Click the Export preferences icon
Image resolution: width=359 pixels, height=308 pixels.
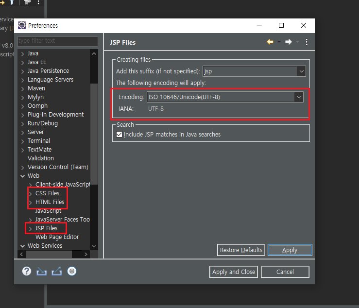(x=57, y=272)
